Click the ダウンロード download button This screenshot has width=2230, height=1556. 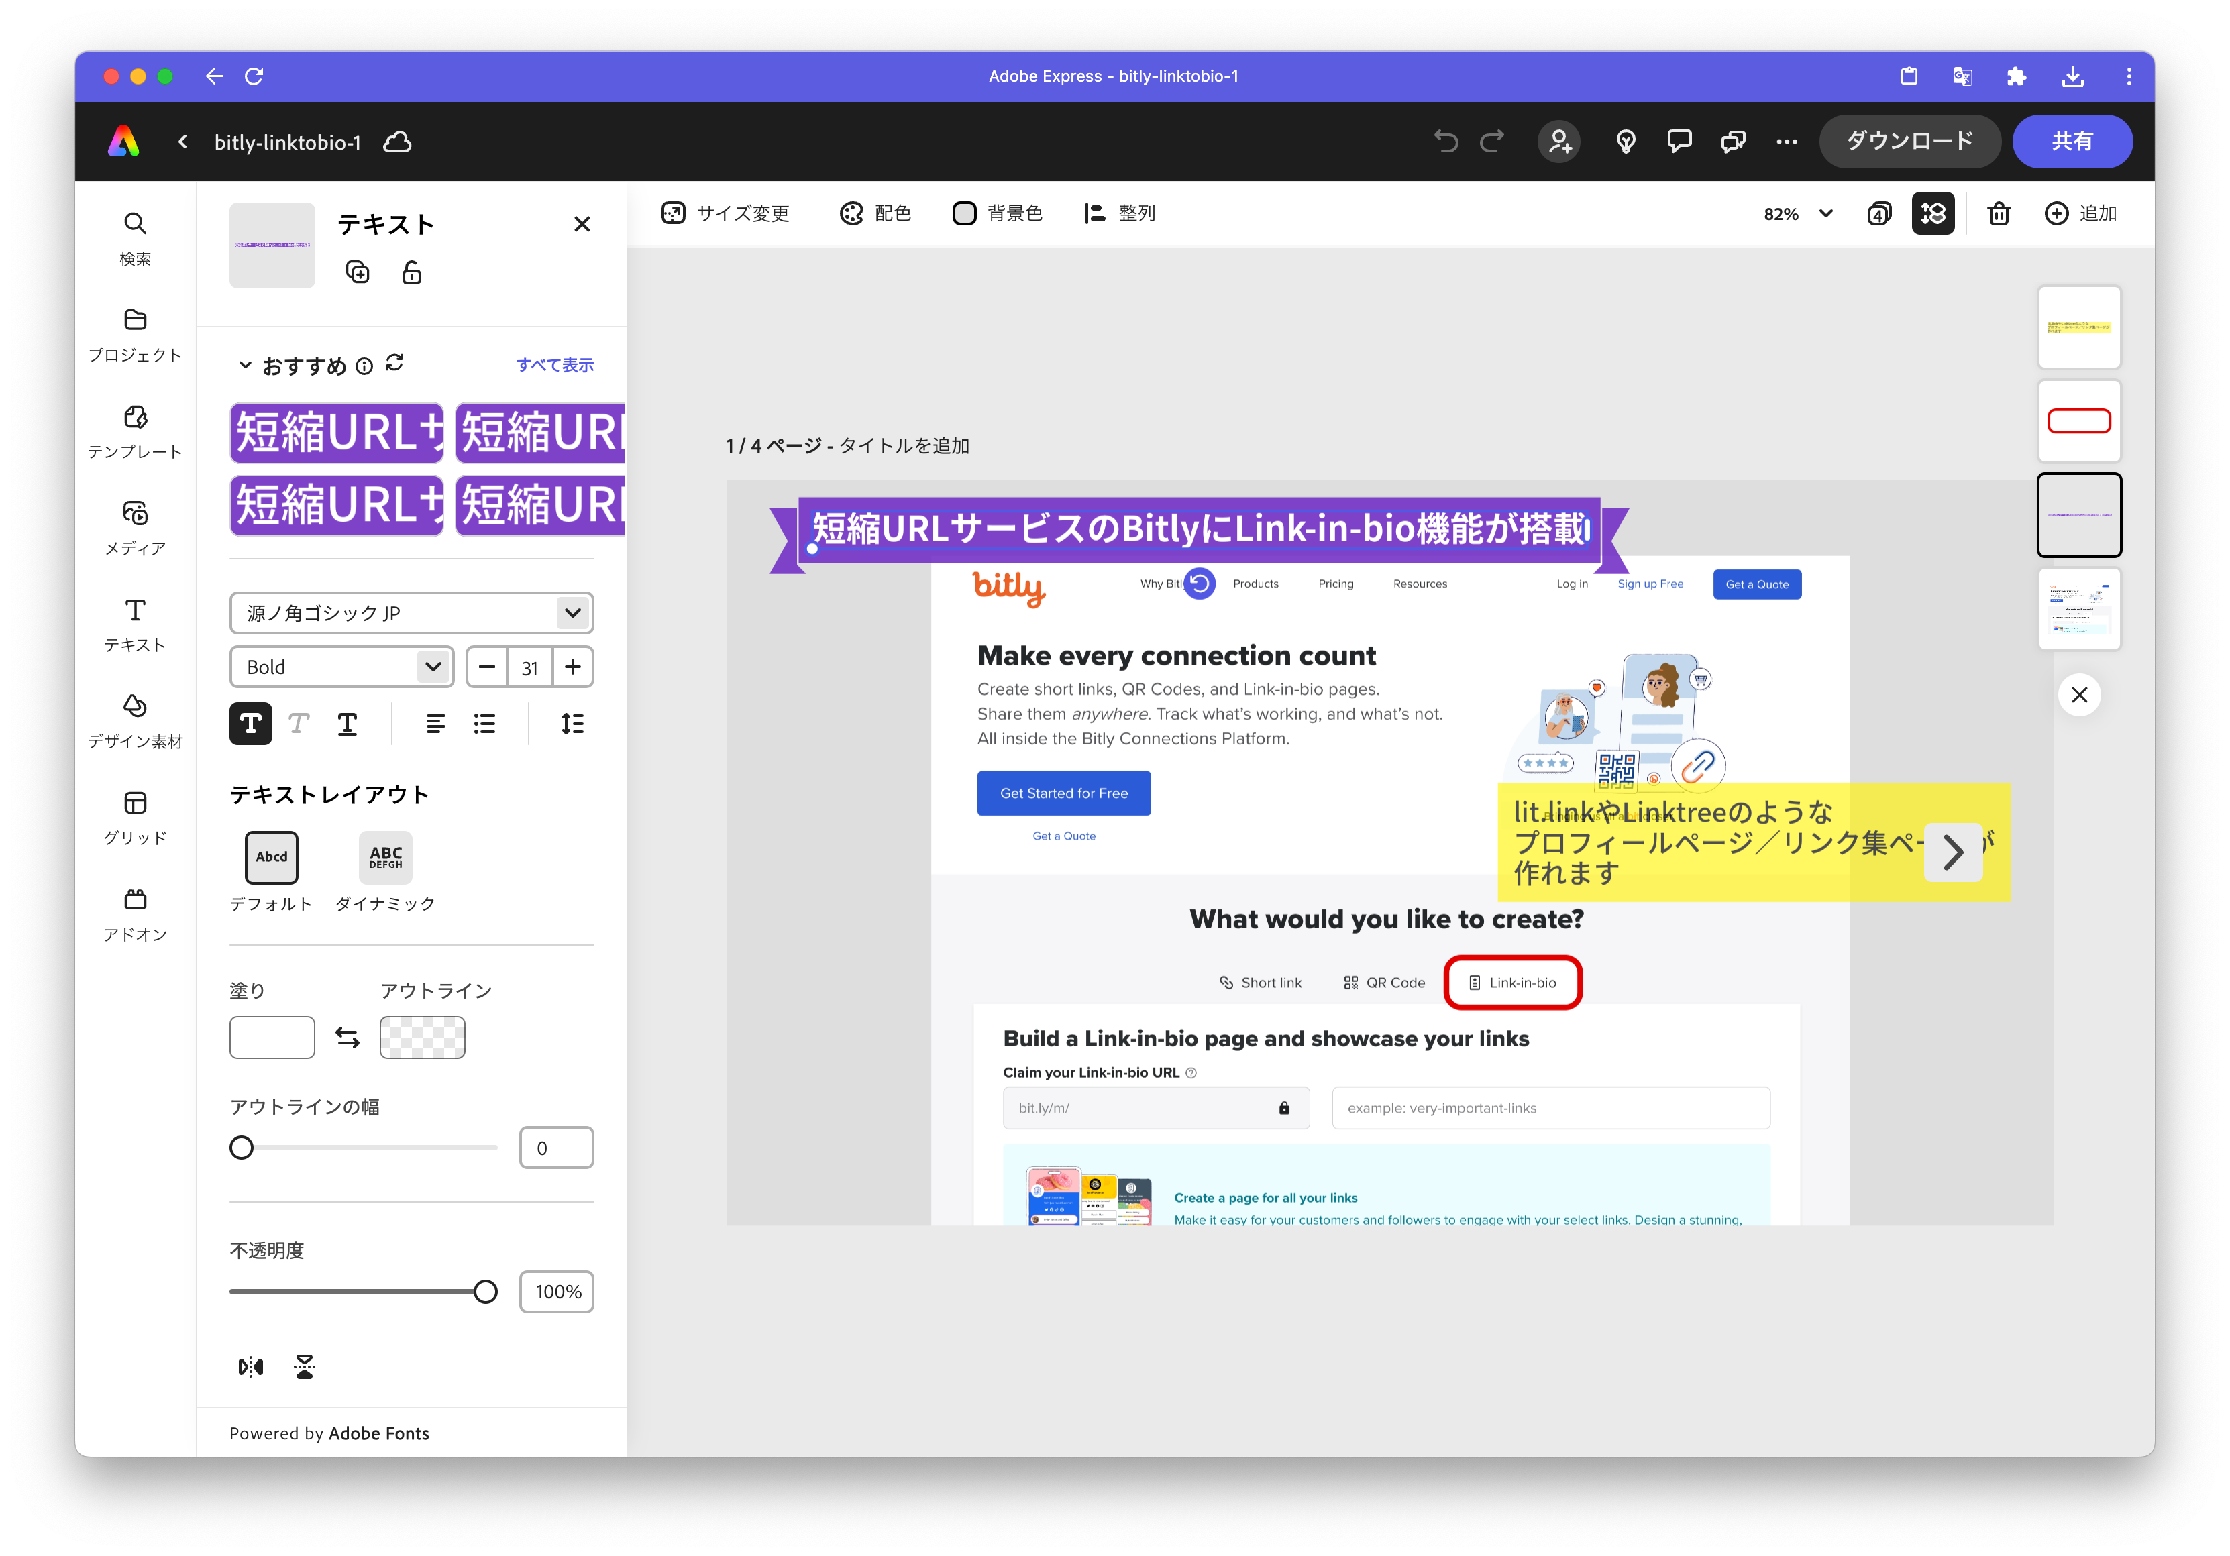click(x=1909, y=142)
